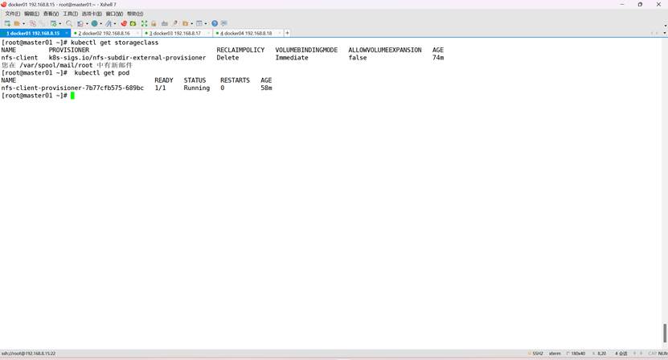Click the Disconnect link icon in toolbar

[33, 23]
